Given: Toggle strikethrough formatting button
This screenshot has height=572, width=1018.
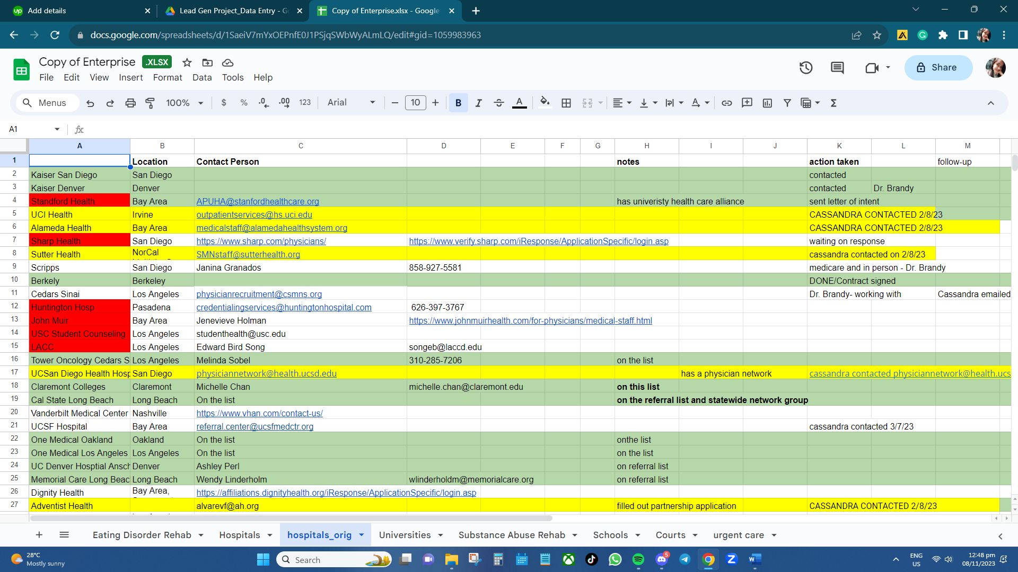Looking at the screenshot, I should (498, 103).
